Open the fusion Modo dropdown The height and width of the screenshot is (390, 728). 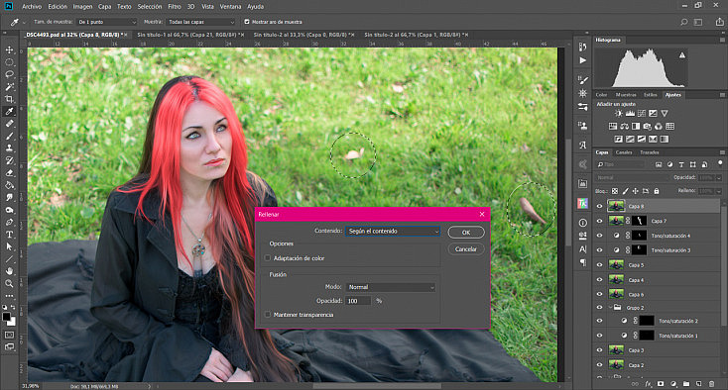(391, 287)
